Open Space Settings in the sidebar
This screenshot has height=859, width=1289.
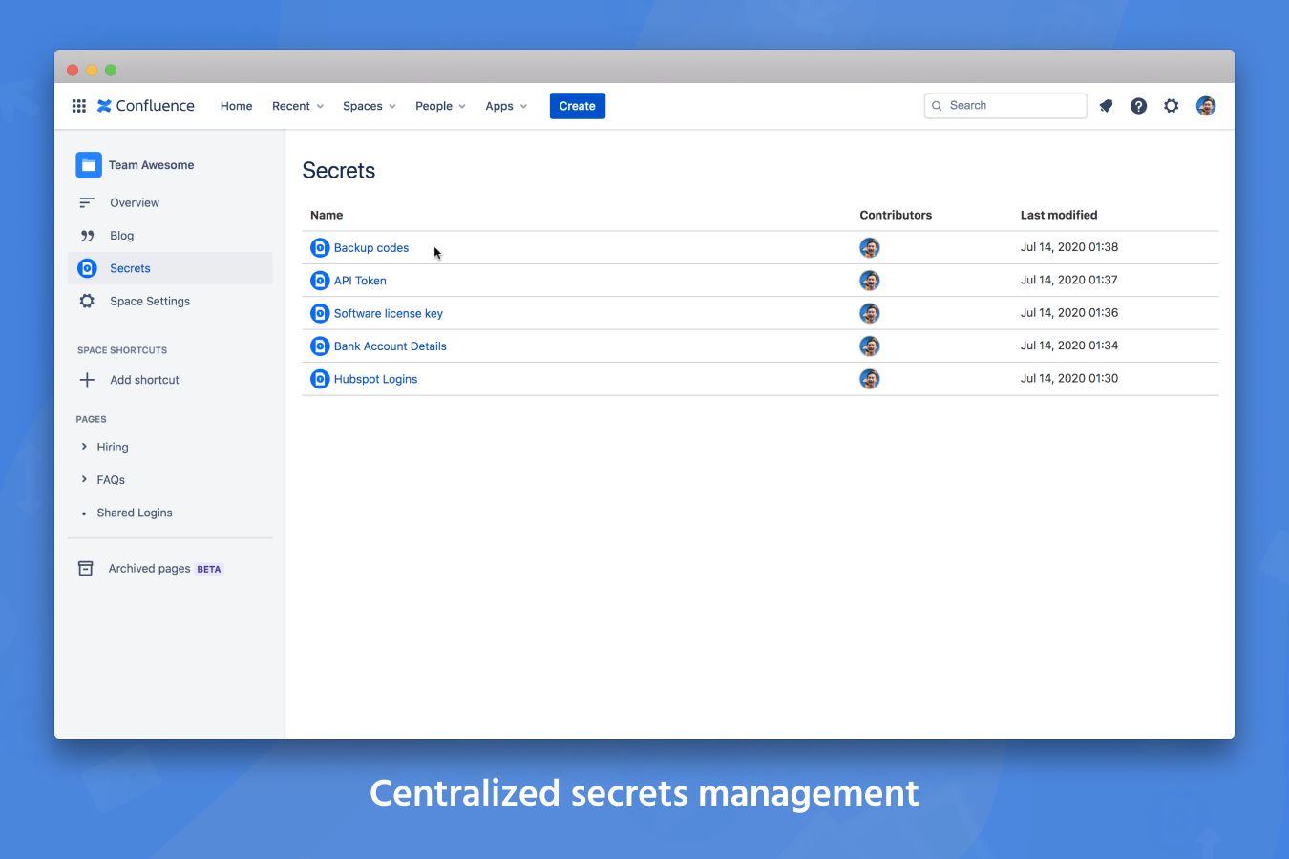point(170,302)
